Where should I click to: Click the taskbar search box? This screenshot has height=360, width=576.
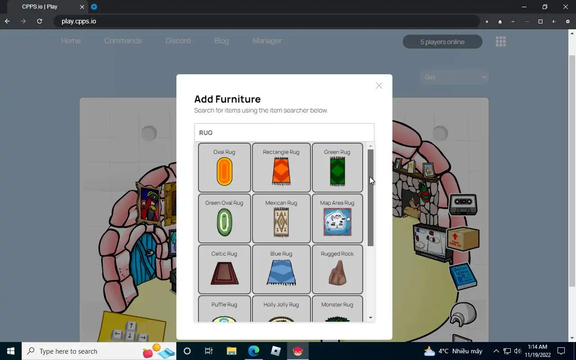99,351
